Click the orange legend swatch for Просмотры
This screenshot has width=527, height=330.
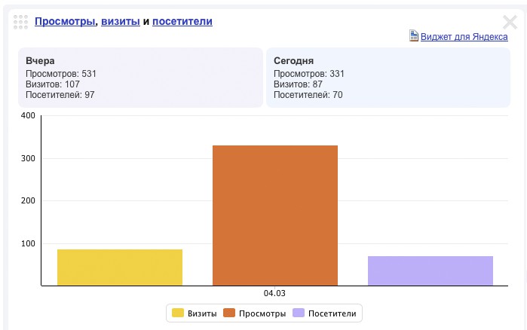pos(229,313)
